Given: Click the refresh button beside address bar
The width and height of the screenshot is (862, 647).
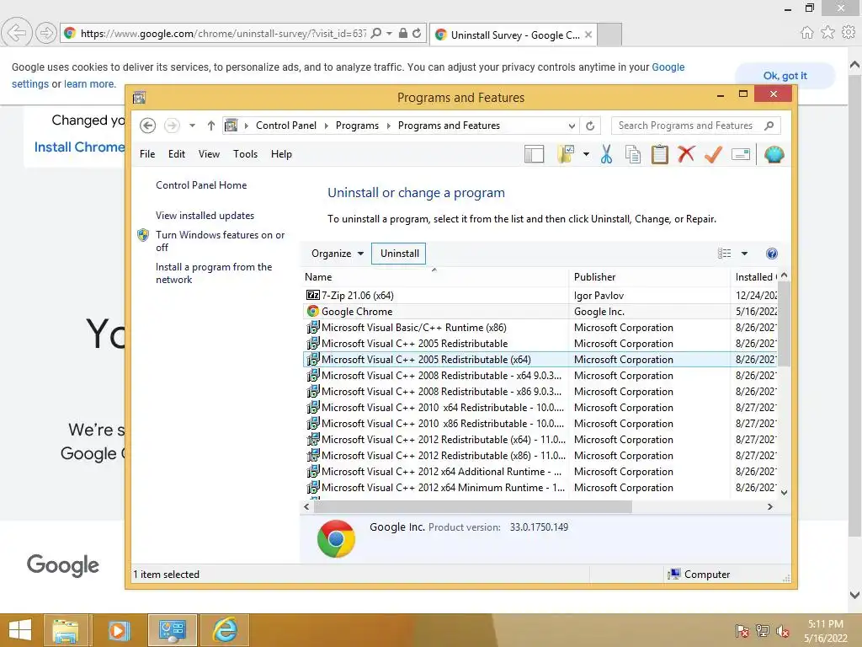Looking at the screenshot, I should (590, 126).
